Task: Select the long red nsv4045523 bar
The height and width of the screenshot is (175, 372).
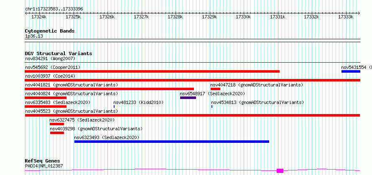Action: [192, 115]
